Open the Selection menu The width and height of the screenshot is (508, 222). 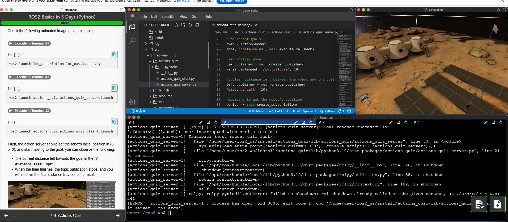(168, 16)
